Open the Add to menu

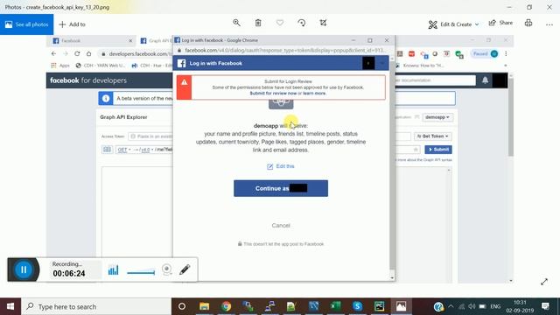tap(72, 24)
